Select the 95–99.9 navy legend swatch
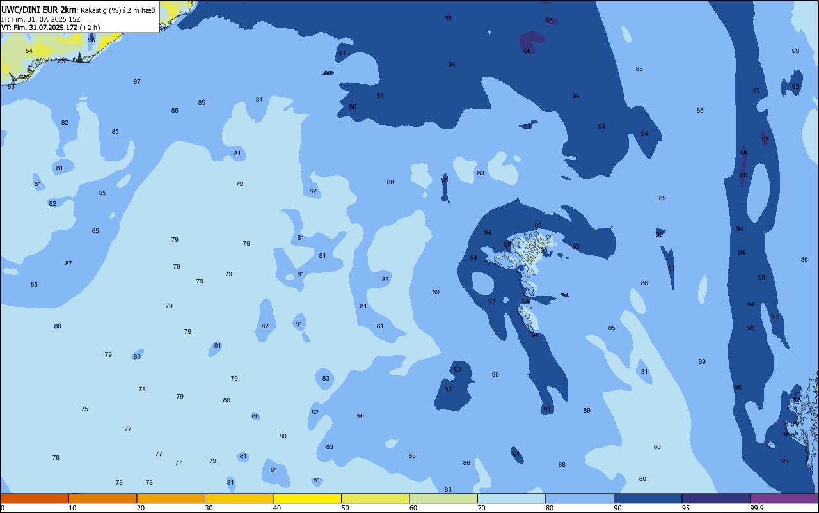The height and width of the screenshot is (513, 819). pyautogui.click(x=716, y=498)
